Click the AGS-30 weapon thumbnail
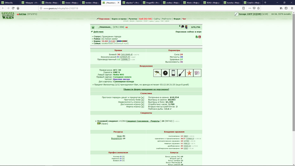The height and width of the screenshot is (166, 295). 157,73
